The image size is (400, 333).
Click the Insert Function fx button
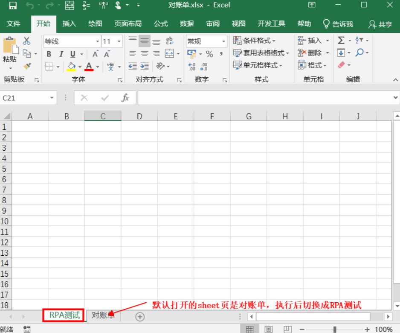click(x=125, y=98)
